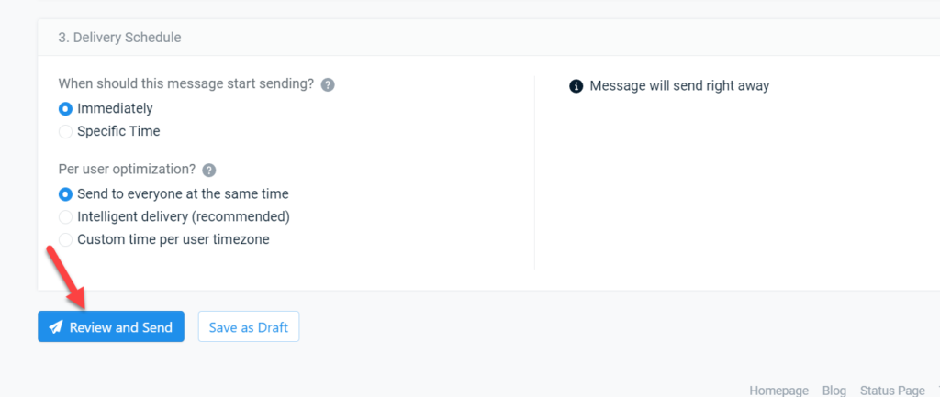Click the 'When should this message start sending?' label
Image resolution: width=940 pixels, height=397 pixels.
[x=186, y=83]
